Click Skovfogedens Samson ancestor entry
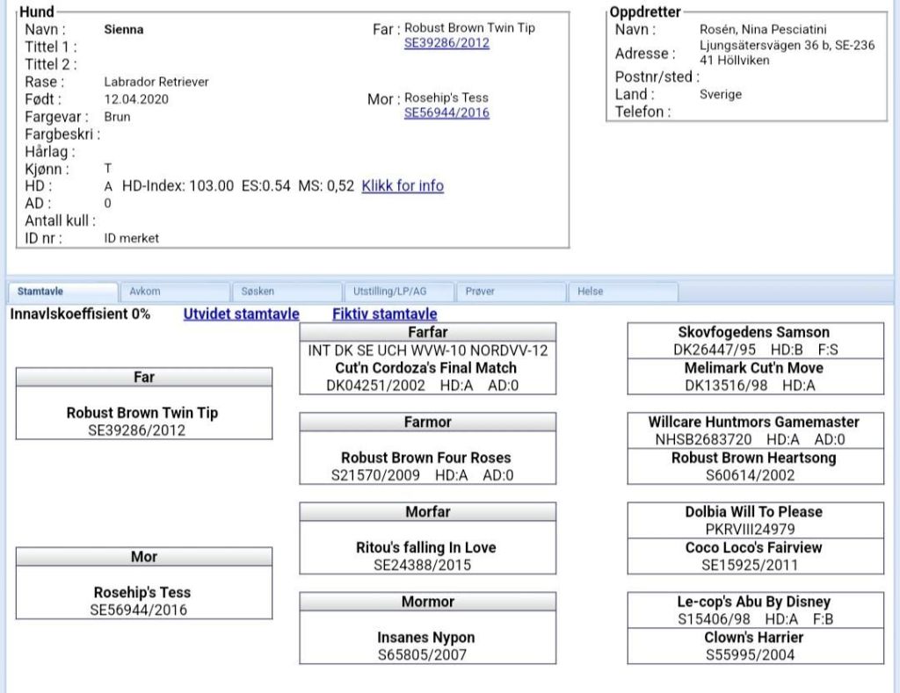 pyautogui.click(x=754, y=333)
